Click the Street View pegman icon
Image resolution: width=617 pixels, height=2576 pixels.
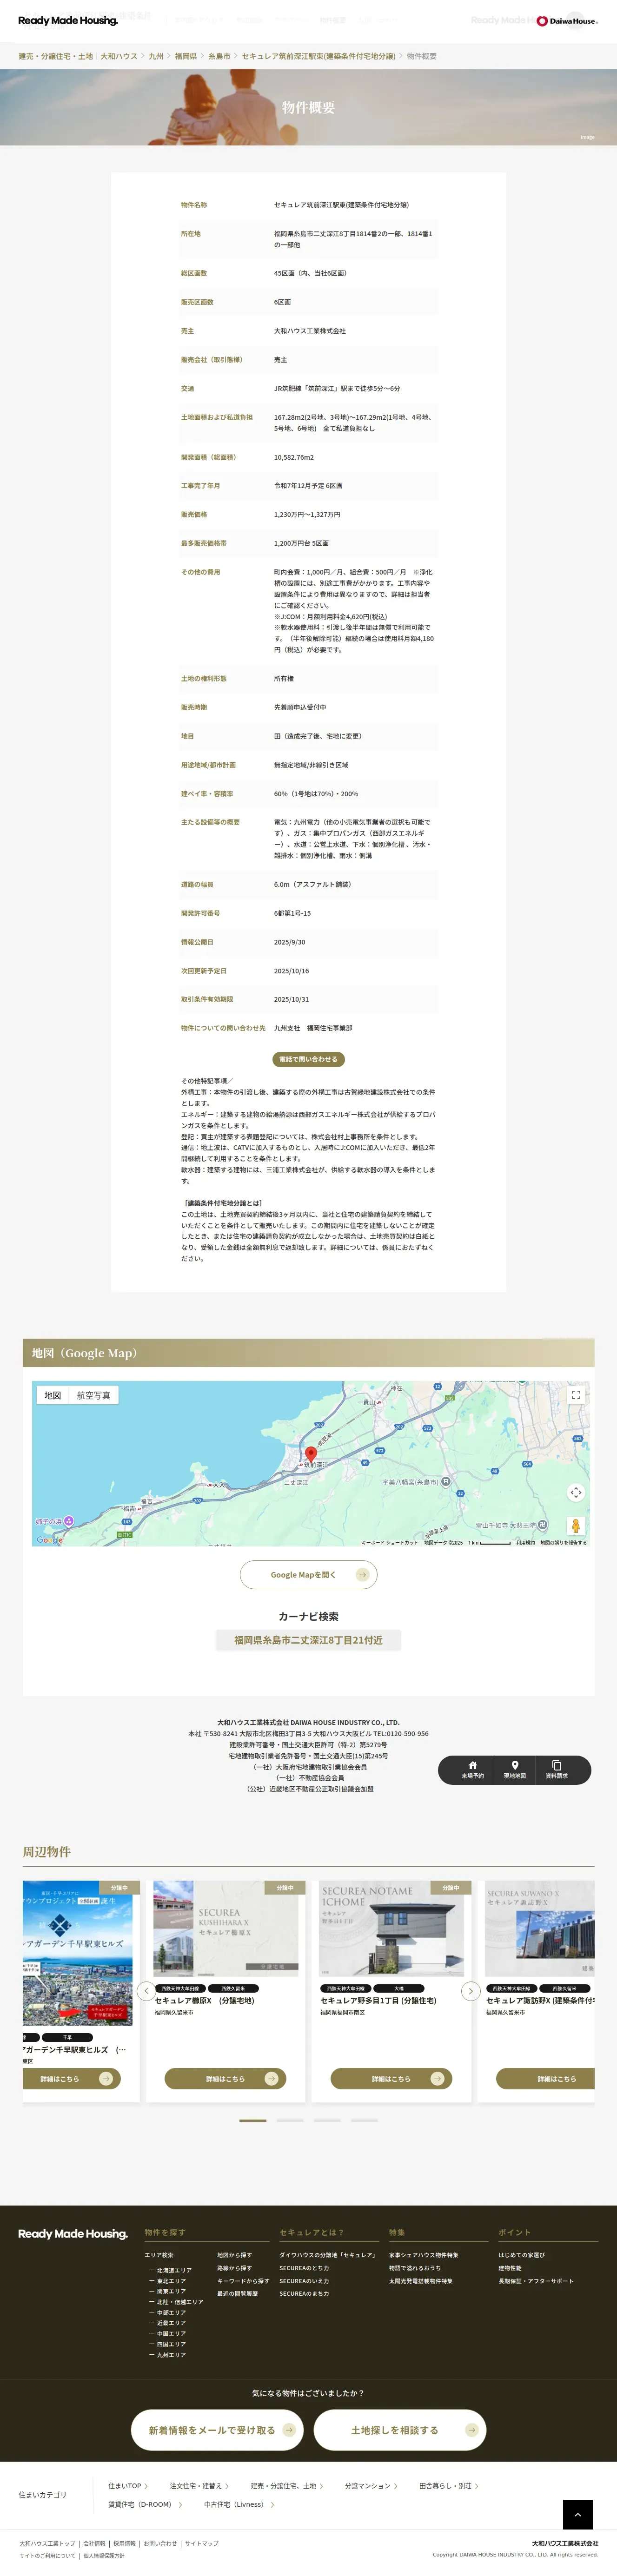576,1526
